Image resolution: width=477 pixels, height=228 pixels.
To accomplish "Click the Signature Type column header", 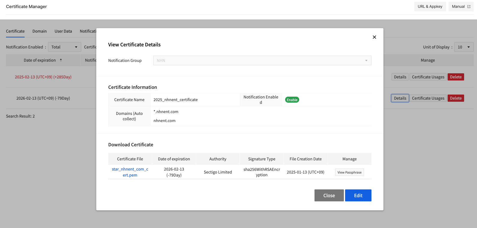I will click(262, 159).
